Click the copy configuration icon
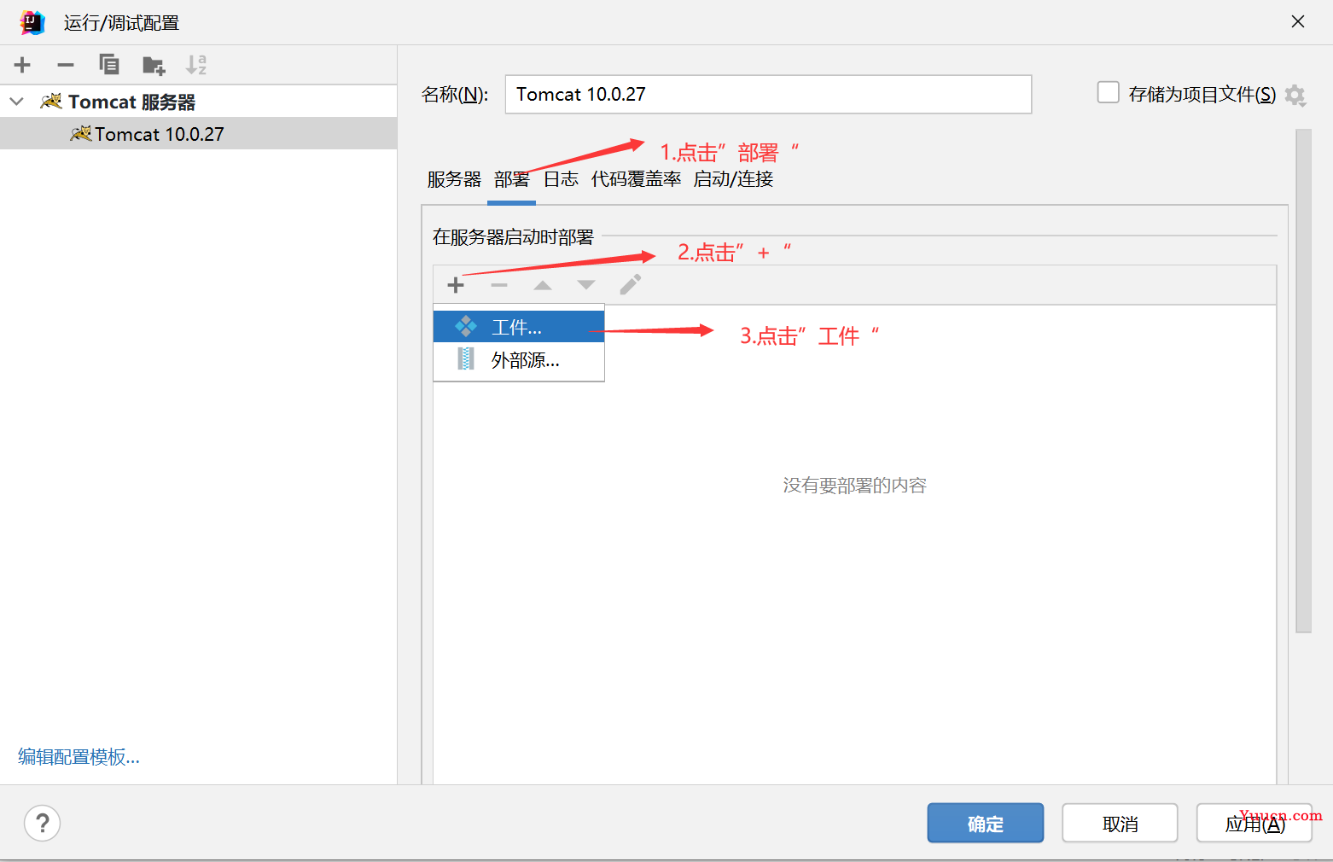Viewport: 1333px width, 862px height. (109, 65)
